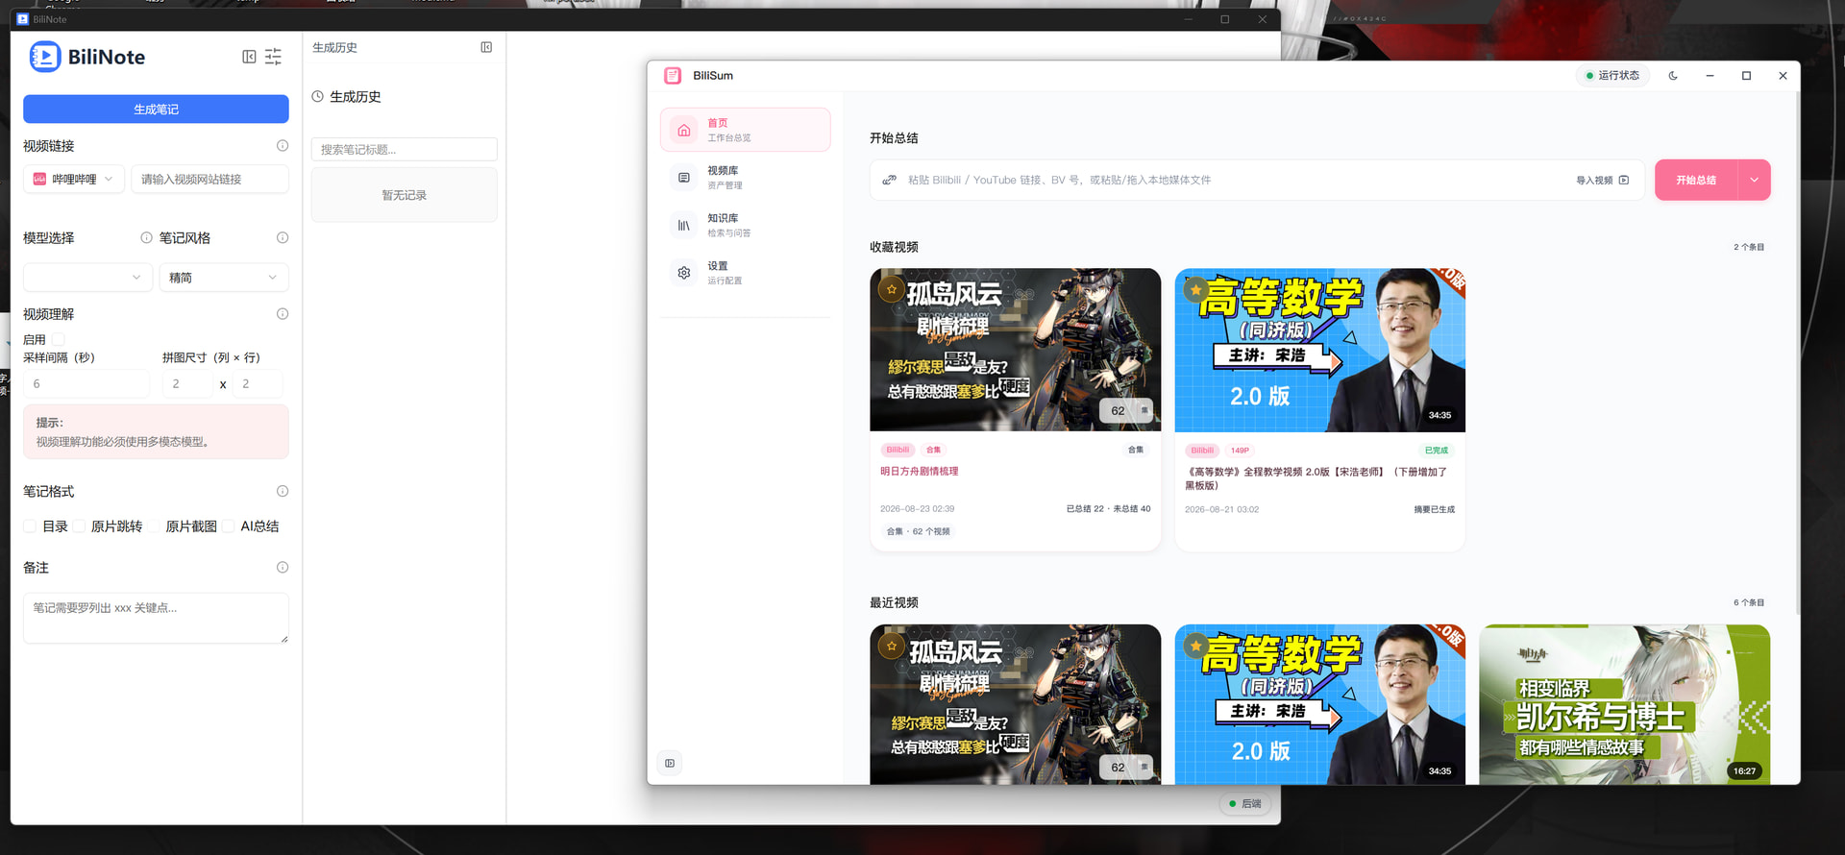Collapse the 生成历史 history panel

(x=486, y=47)
